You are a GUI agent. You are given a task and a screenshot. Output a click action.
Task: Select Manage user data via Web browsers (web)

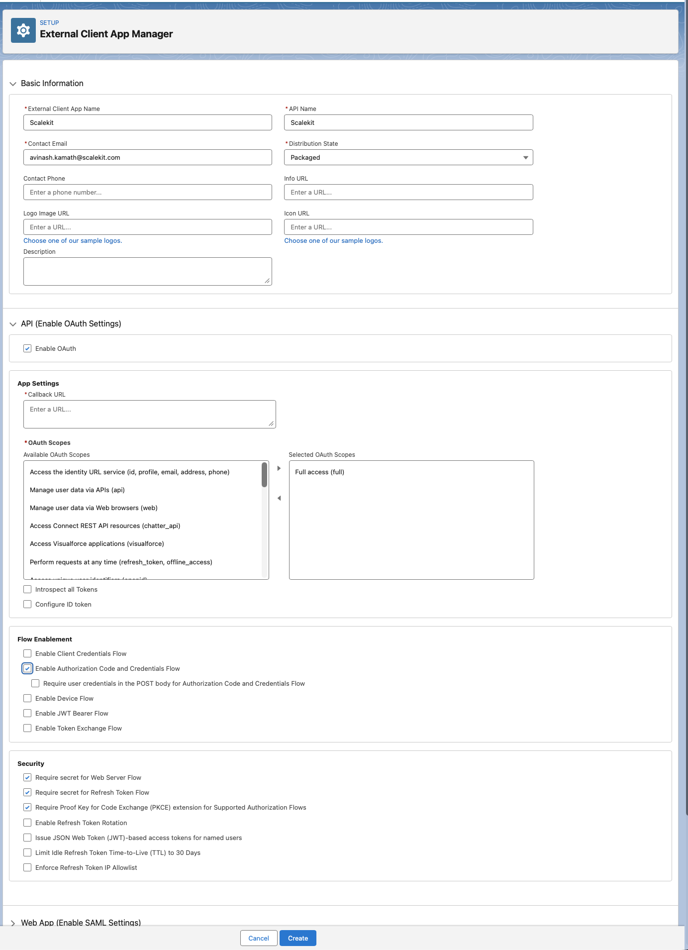(143, 508)
